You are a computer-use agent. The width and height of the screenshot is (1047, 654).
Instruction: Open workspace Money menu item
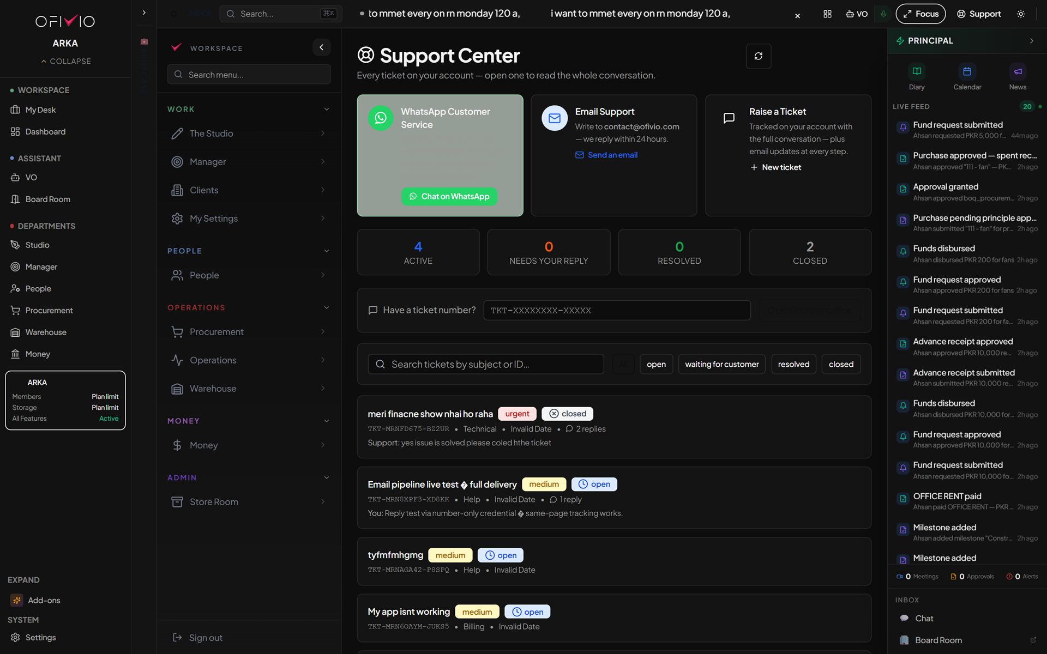(249, 445)
